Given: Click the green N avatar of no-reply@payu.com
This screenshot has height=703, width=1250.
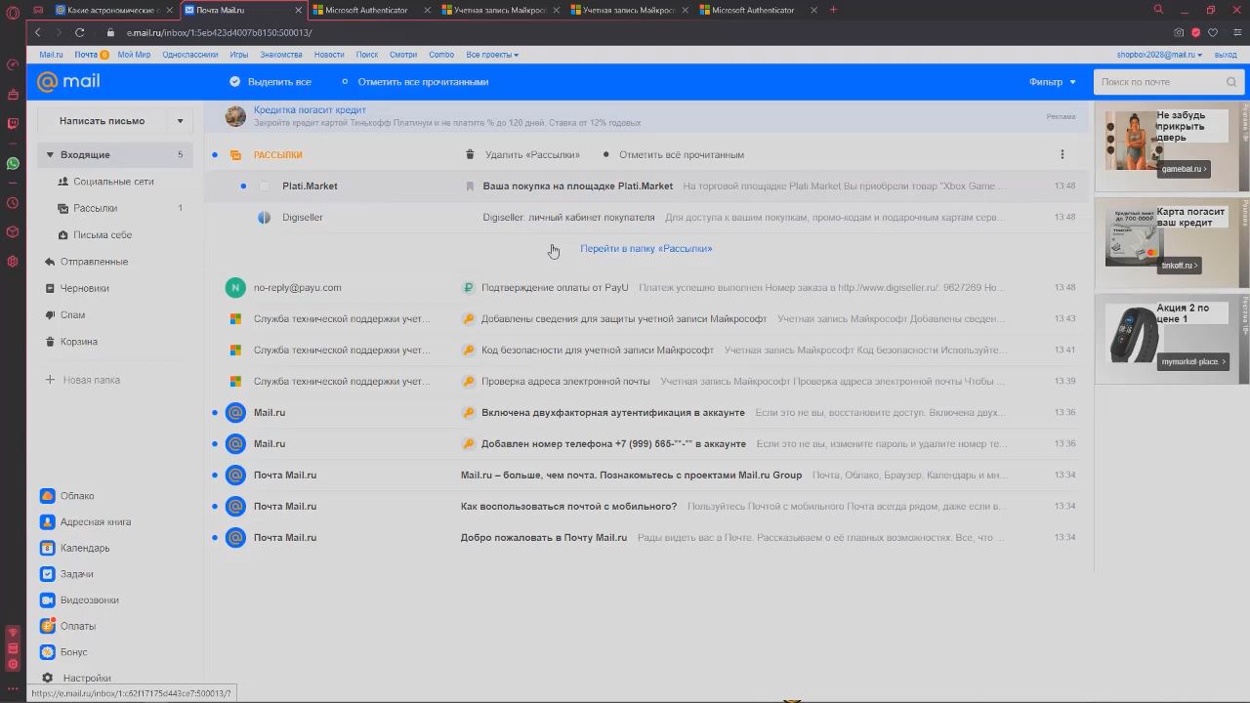Looking at the screenshot, I should click(234, 287).
